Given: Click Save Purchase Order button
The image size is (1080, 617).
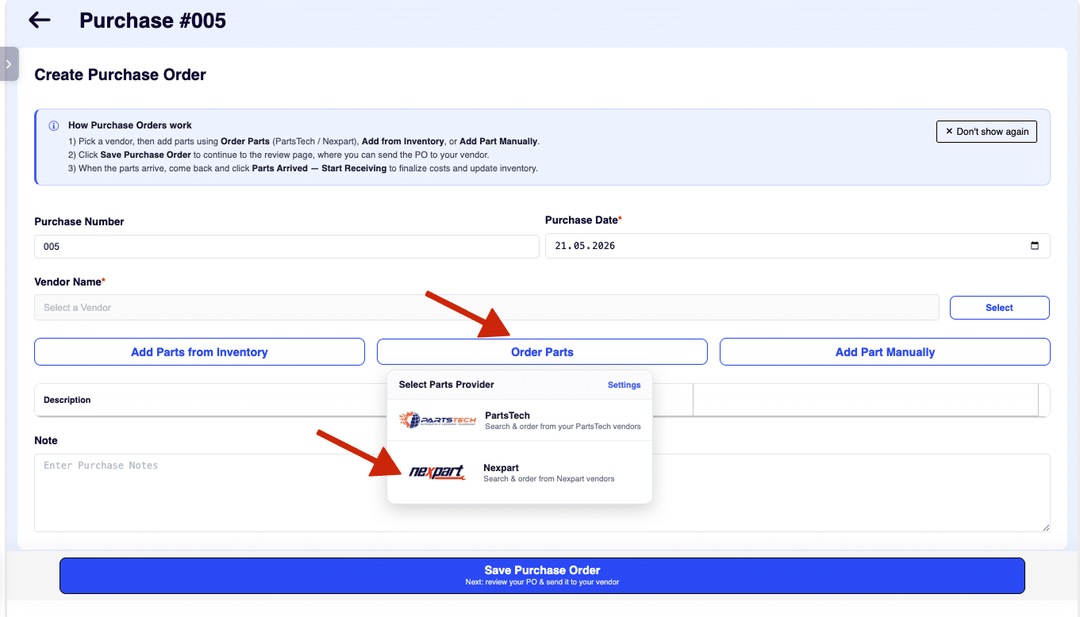Looking at the screenshot, I should pyautogui.click(x=542, y=576).
